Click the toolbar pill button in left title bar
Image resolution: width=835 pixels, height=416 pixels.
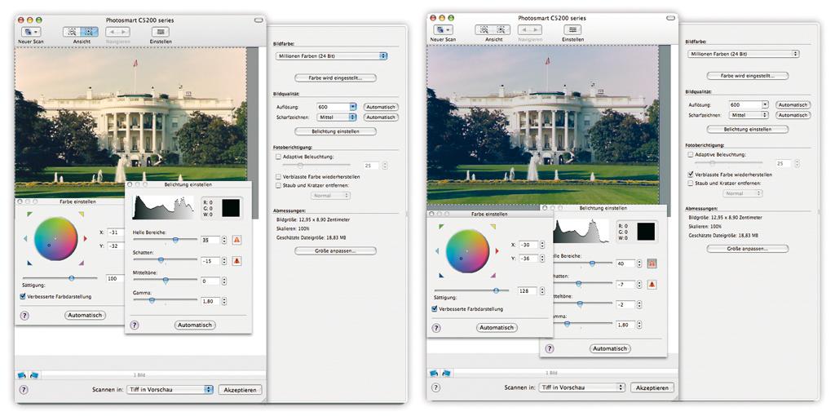point(258,20)
